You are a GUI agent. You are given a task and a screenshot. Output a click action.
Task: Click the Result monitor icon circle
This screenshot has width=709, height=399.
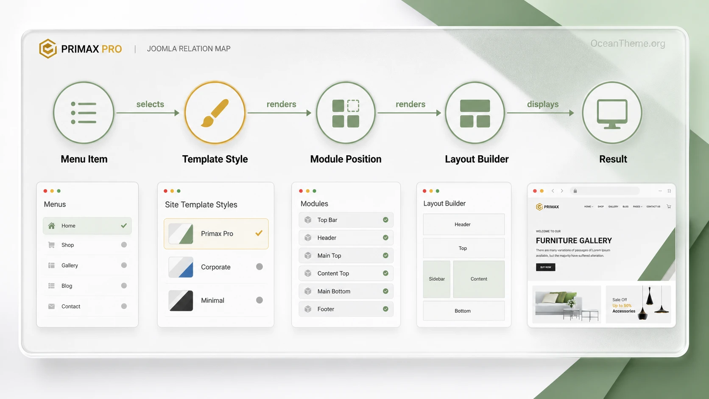pyautogui.click(x=612, y=113)
